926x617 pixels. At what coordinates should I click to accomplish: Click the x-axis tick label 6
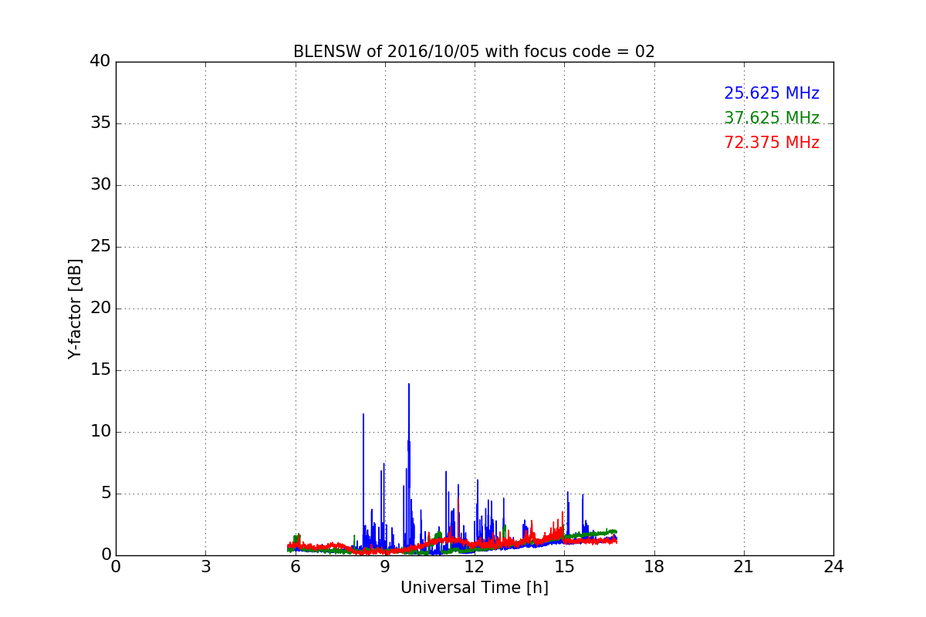295,566
